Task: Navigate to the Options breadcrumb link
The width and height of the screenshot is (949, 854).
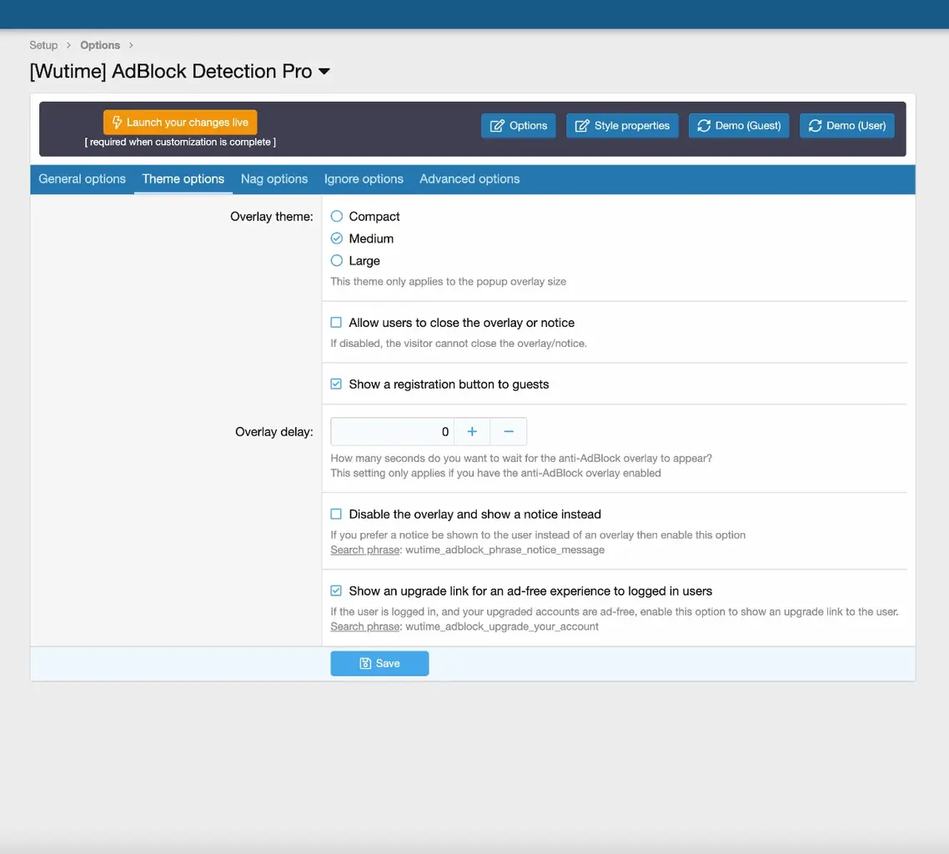Action: coord(100,45)
